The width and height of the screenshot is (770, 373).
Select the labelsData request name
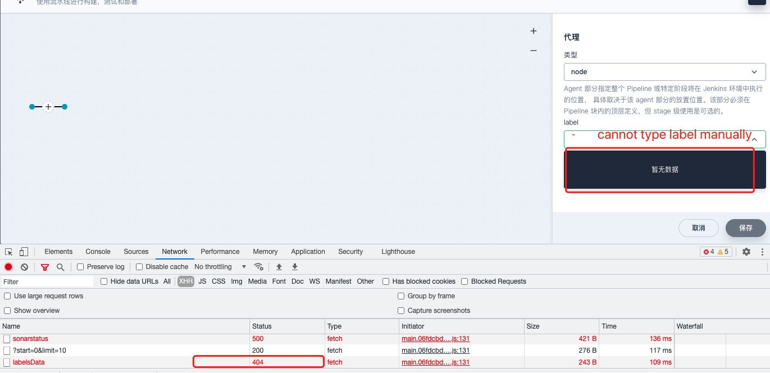tap(29, 362)
